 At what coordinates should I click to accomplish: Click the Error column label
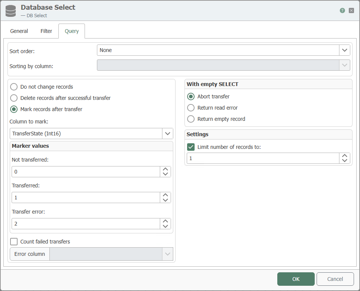pyautogui.click(x=30, y=254)
